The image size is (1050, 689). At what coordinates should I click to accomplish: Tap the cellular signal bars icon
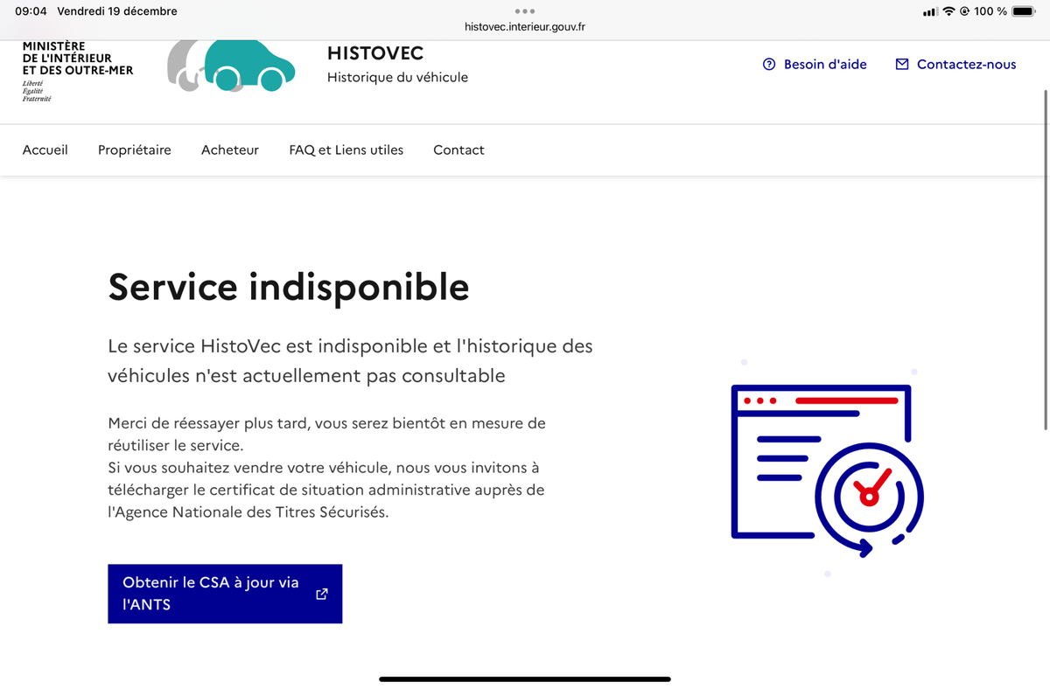pyautogui.click(x=930, y=11)
